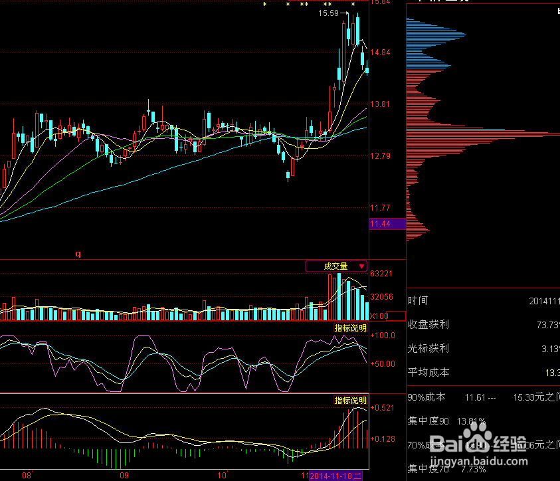The width and height of the screenshot is (560, 481).
Task: Click the 15.33元之间 upper cost bound
Action: click(537, 397)
